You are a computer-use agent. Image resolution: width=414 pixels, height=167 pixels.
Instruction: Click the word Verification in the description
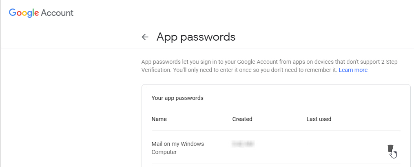pos(155,70)
